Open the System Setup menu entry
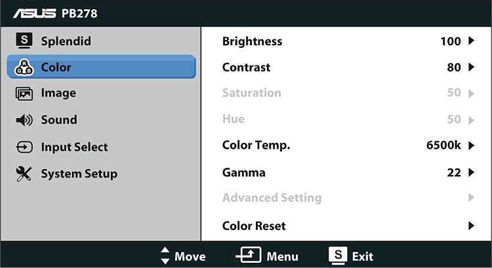The width and height of the screenshot is (492, 268). coord(79,174)
